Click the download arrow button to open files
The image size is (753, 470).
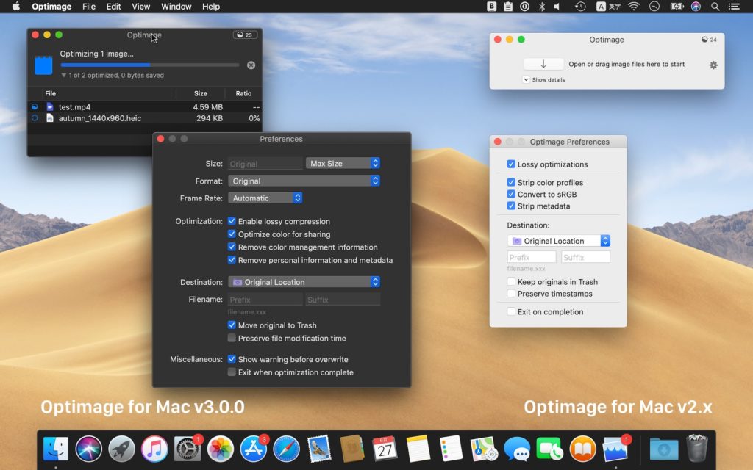[x=543, y=64]
